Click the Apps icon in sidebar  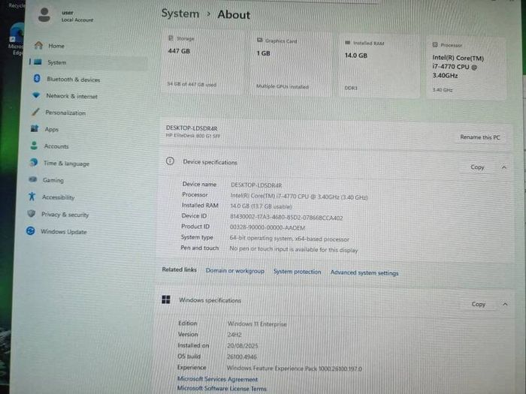click(35, 128)
